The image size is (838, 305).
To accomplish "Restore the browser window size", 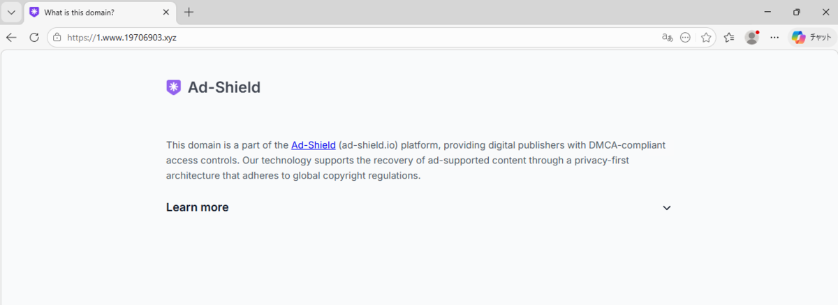I will coord(797,12).
